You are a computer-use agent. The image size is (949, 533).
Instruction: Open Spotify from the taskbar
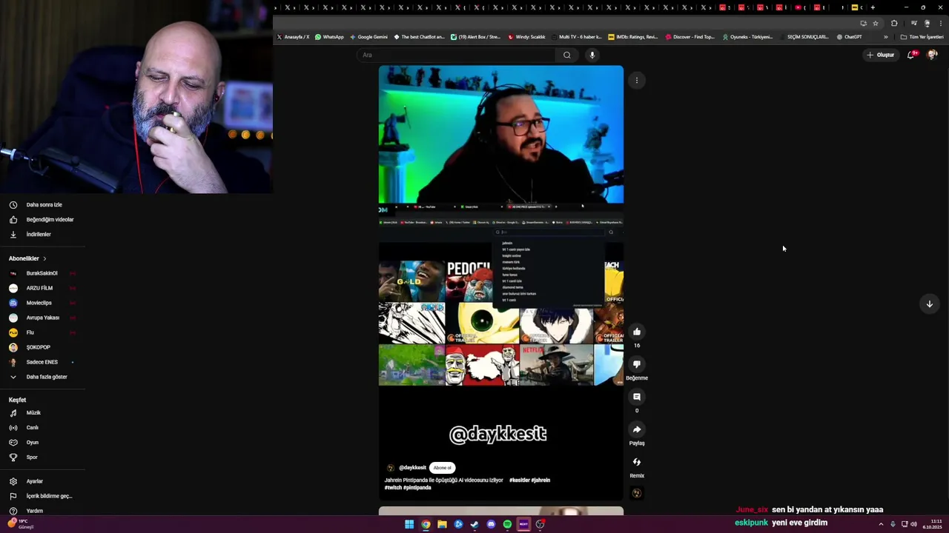507,524
